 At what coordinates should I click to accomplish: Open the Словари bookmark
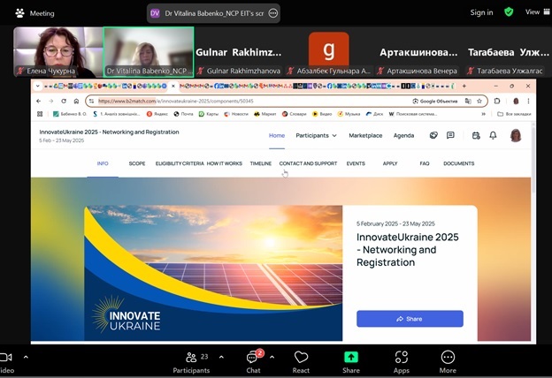295,114
